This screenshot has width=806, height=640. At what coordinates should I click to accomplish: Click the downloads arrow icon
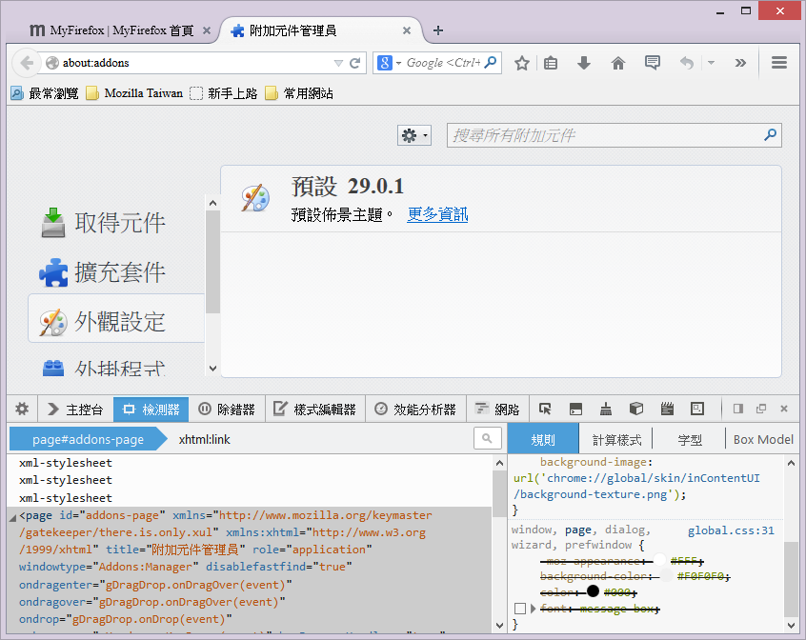[585, 63]
